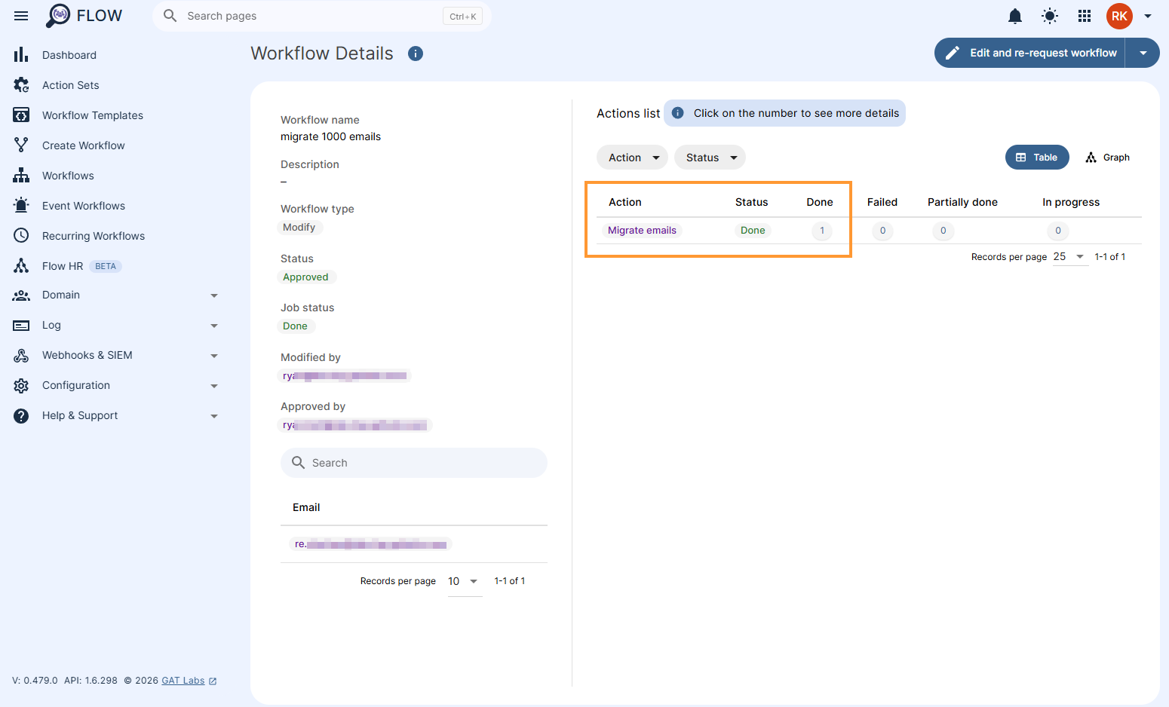Viewport: 1169px width, 707px height.
Task: Click the info icon in Actions list hint
Action: (x=677, y=113)
